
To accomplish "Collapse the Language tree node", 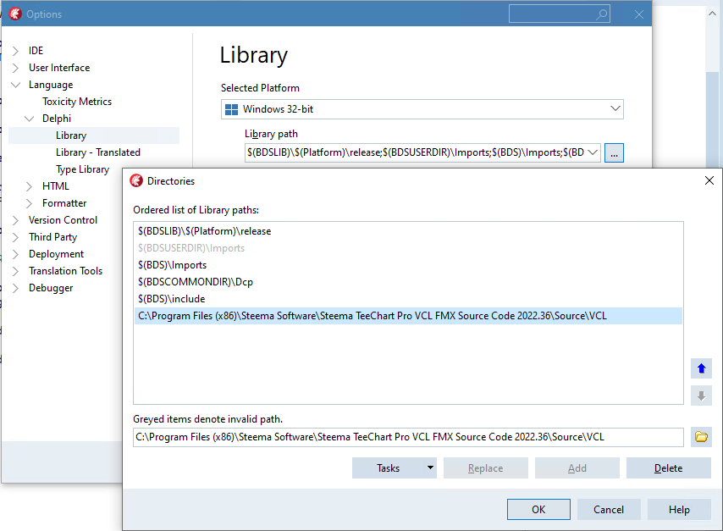I will [16, 85].
